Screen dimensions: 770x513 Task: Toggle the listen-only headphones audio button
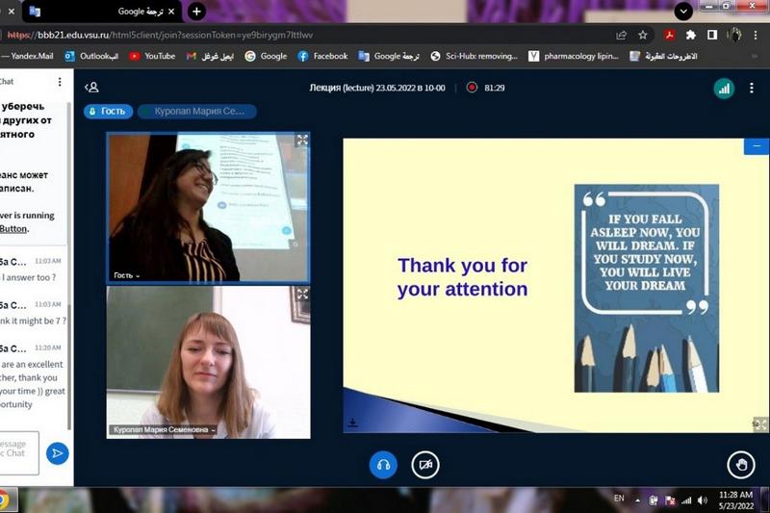pyautogui.click(x=383, y=465)
